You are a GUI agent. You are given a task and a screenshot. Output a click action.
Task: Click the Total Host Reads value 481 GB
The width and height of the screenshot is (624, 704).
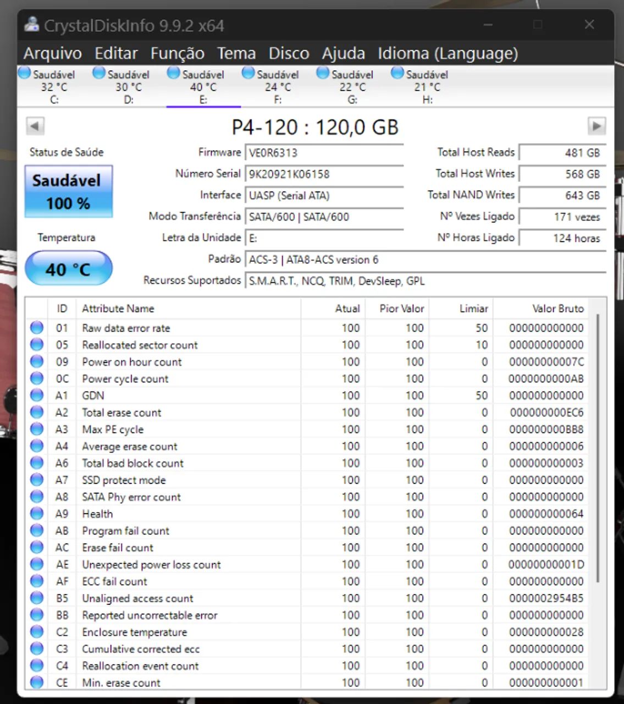[x=562, y=153]
